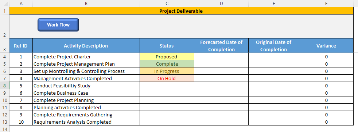Select the Forecasted Date of Completion header
The image size is (358, 132).
pyautogui.click(x=221, y=46)
